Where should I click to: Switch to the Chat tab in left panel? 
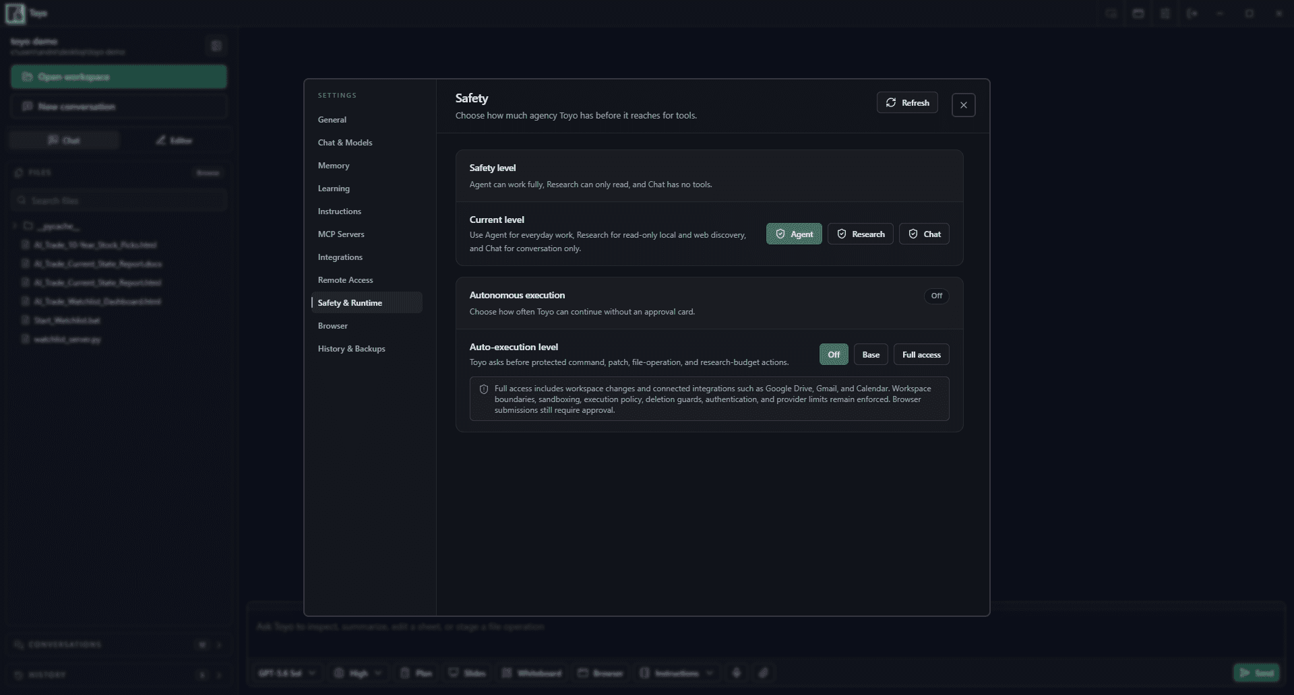pyautogui.click(x=64, y=140)
